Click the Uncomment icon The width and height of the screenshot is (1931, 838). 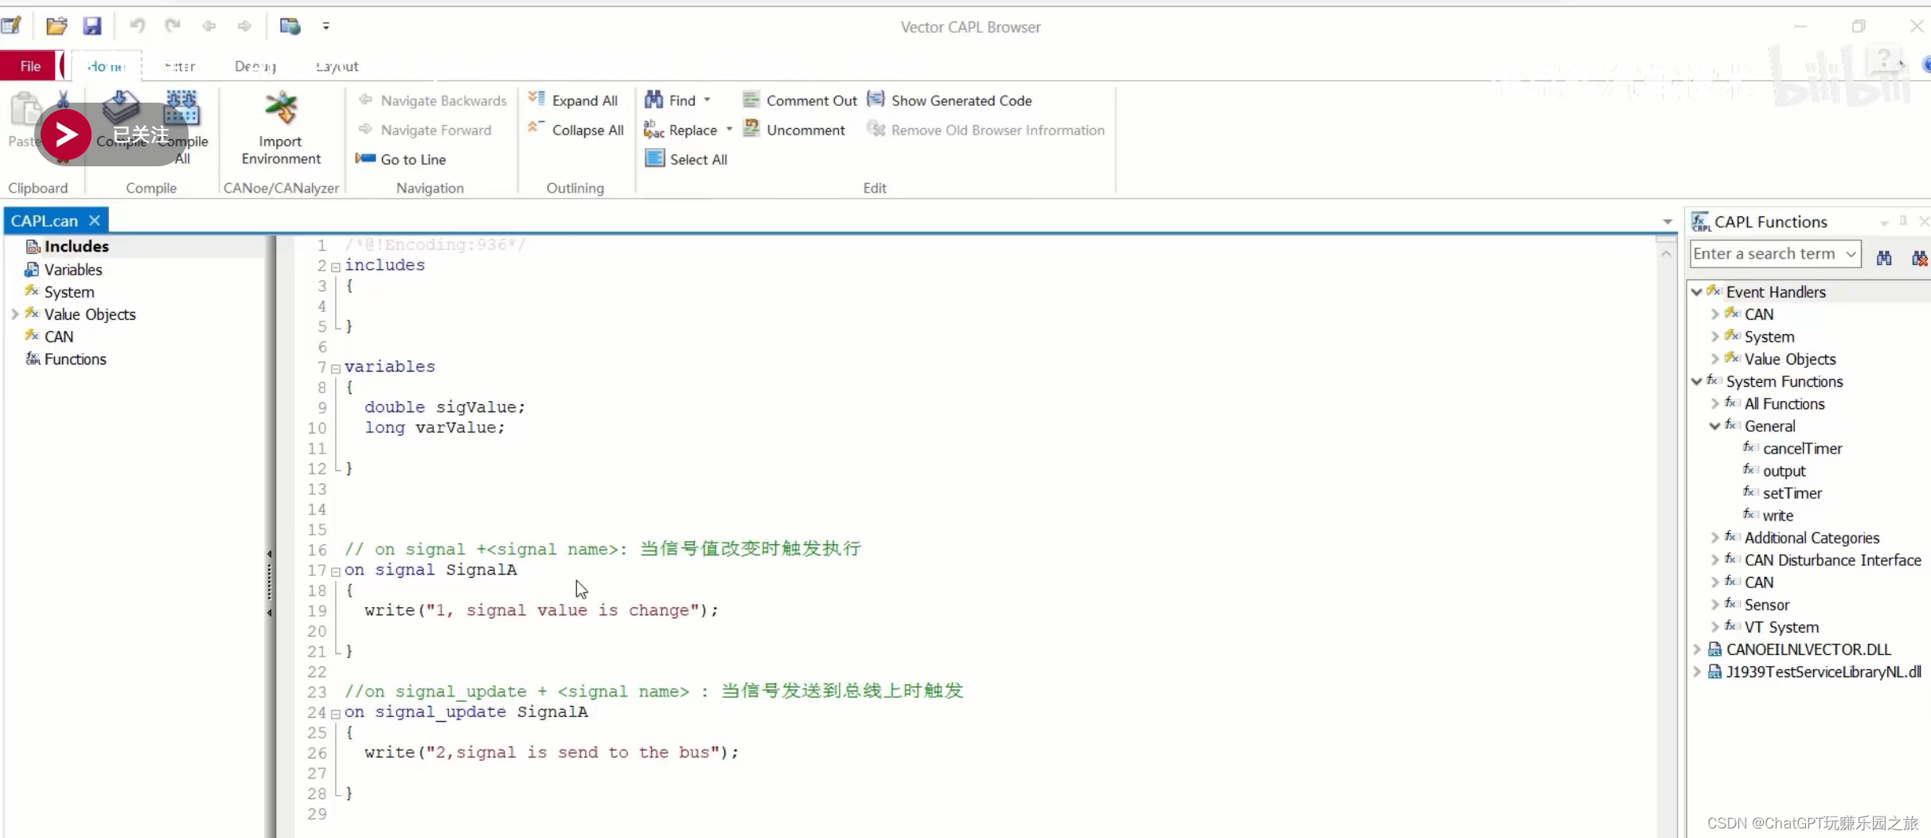pos(751,129)
